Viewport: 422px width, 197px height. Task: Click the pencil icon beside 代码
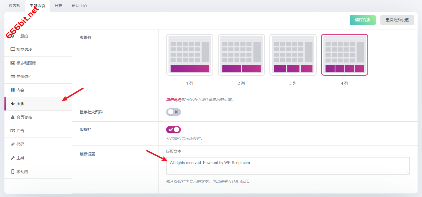13,144
